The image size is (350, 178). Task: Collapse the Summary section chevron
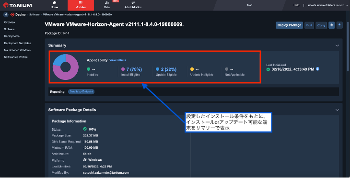337,45
